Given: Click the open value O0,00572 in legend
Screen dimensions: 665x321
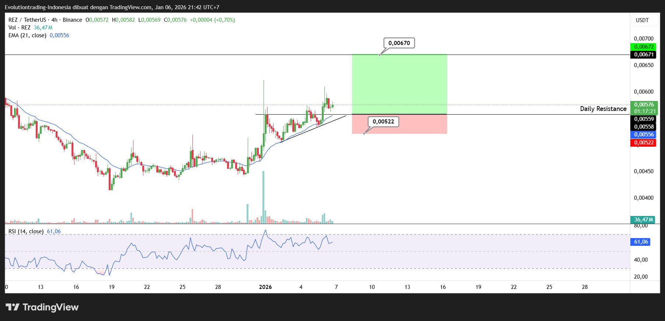Looking at the screenshot, I should click(x=97, y=20).
